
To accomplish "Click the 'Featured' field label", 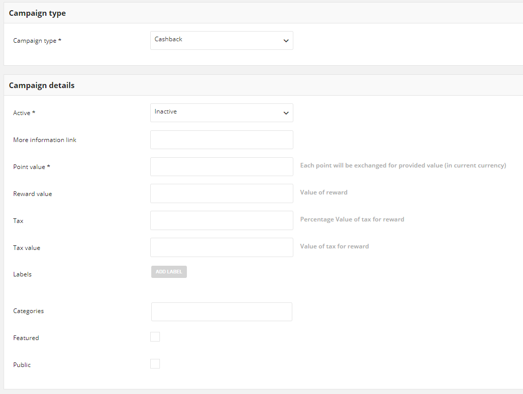I will pos(26,337).
